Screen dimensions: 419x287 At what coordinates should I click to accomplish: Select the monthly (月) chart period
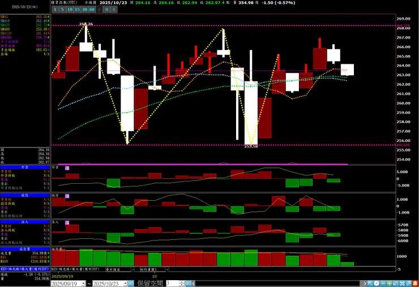tap(114, 10)
